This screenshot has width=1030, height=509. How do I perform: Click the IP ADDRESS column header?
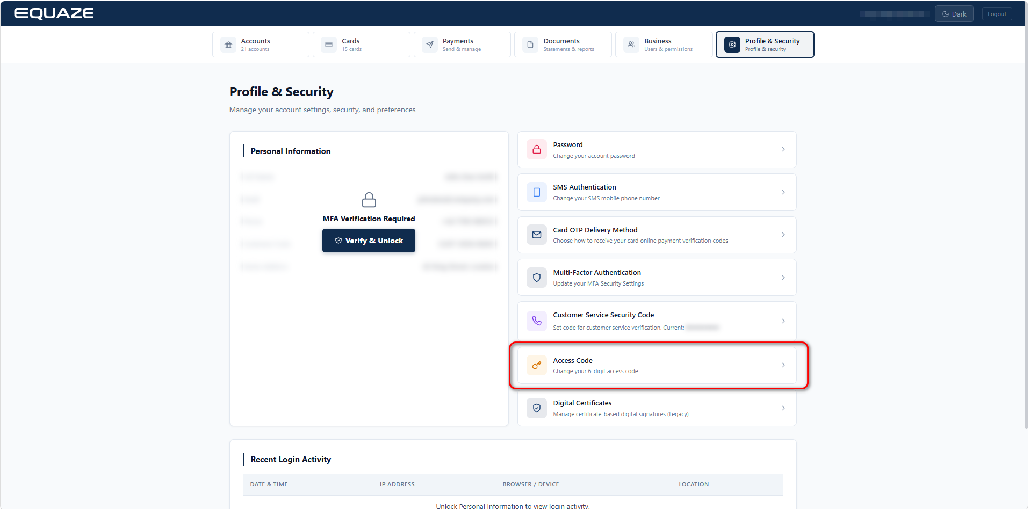pos(397,484)
